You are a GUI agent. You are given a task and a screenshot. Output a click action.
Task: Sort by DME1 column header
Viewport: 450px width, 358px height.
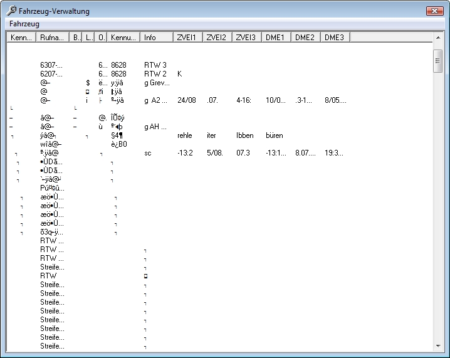click(x=276, y=38)
